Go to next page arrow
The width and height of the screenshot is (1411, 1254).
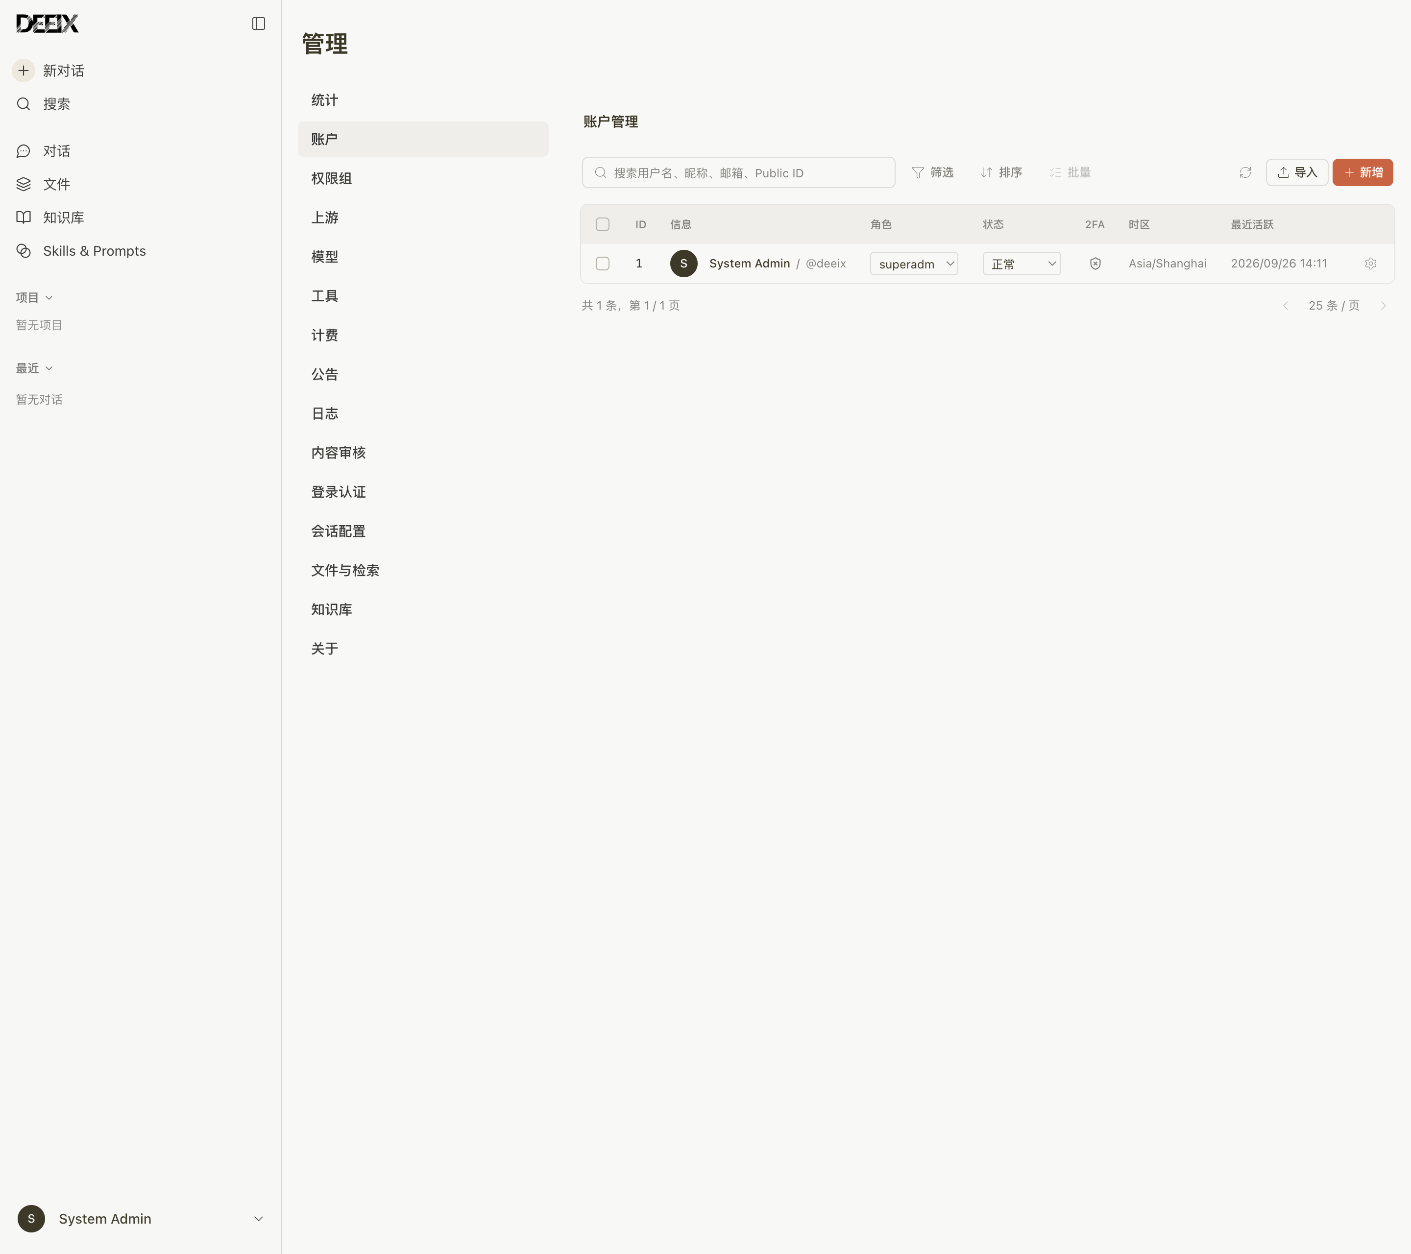click(x=1384, y=306)
